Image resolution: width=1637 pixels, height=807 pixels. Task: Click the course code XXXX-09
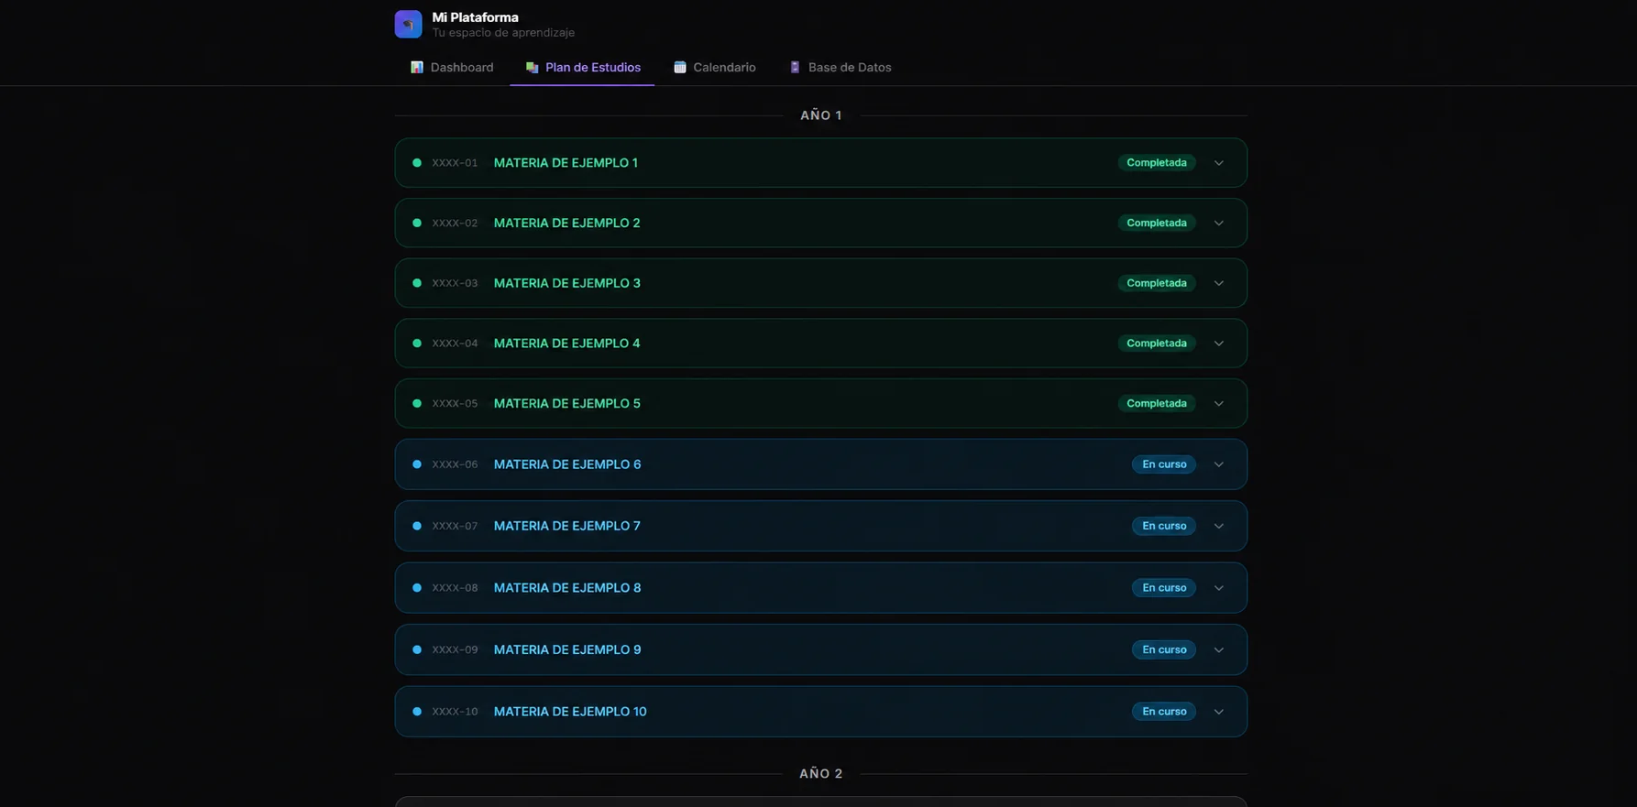455,649
